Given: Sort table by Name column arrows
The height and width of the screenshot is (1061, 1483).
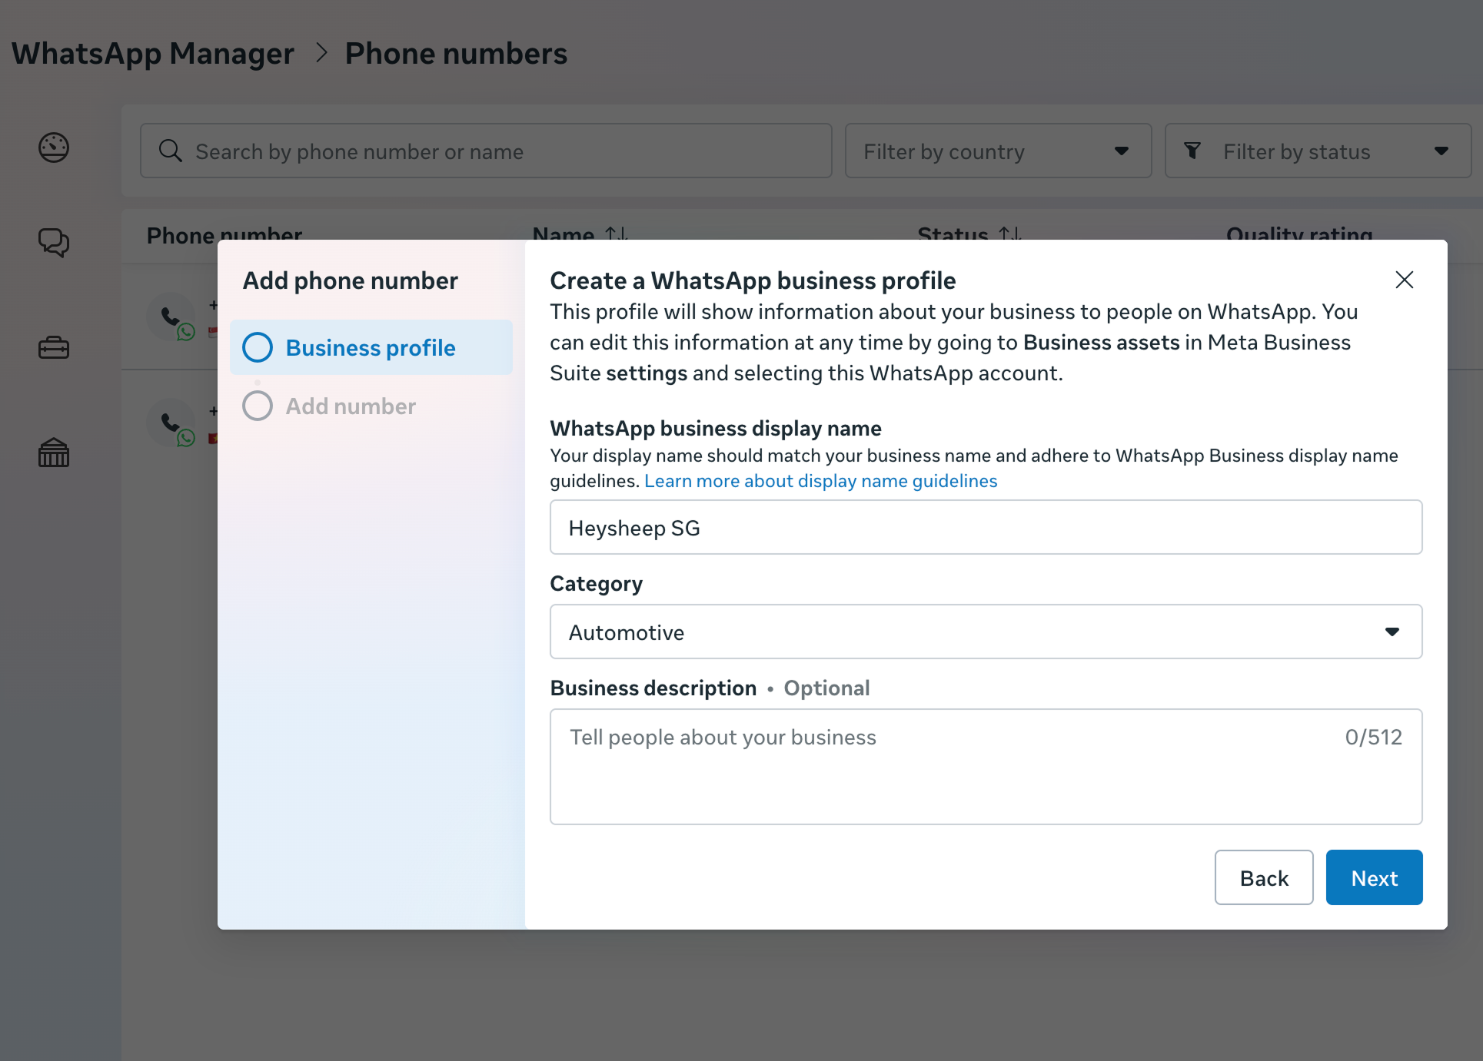Looking at the screenshot, I should [x=617, y=233].
